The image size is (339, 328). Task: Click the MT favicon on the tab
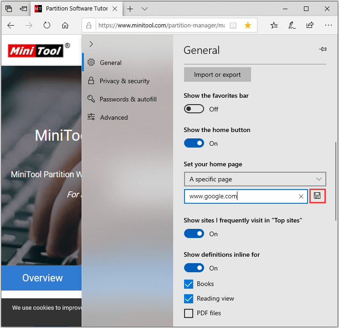[38, 9]
